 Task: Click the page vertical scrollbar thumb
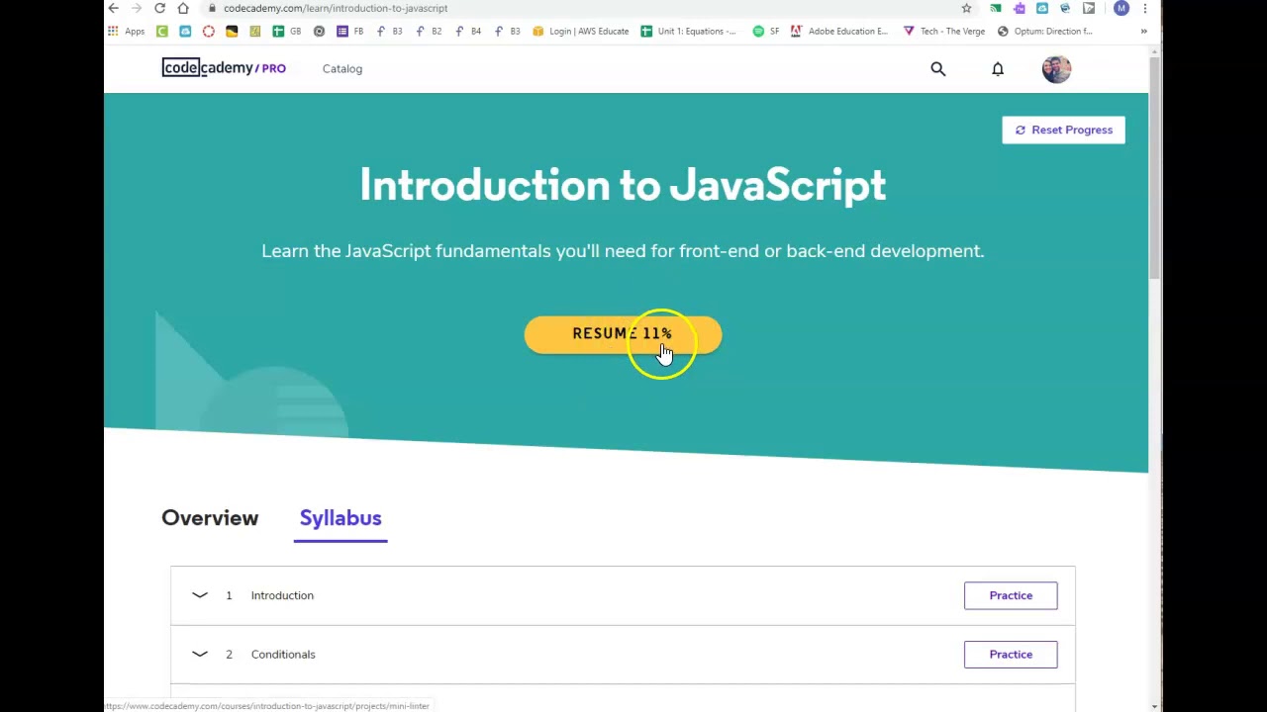(x=1154, y=168)
